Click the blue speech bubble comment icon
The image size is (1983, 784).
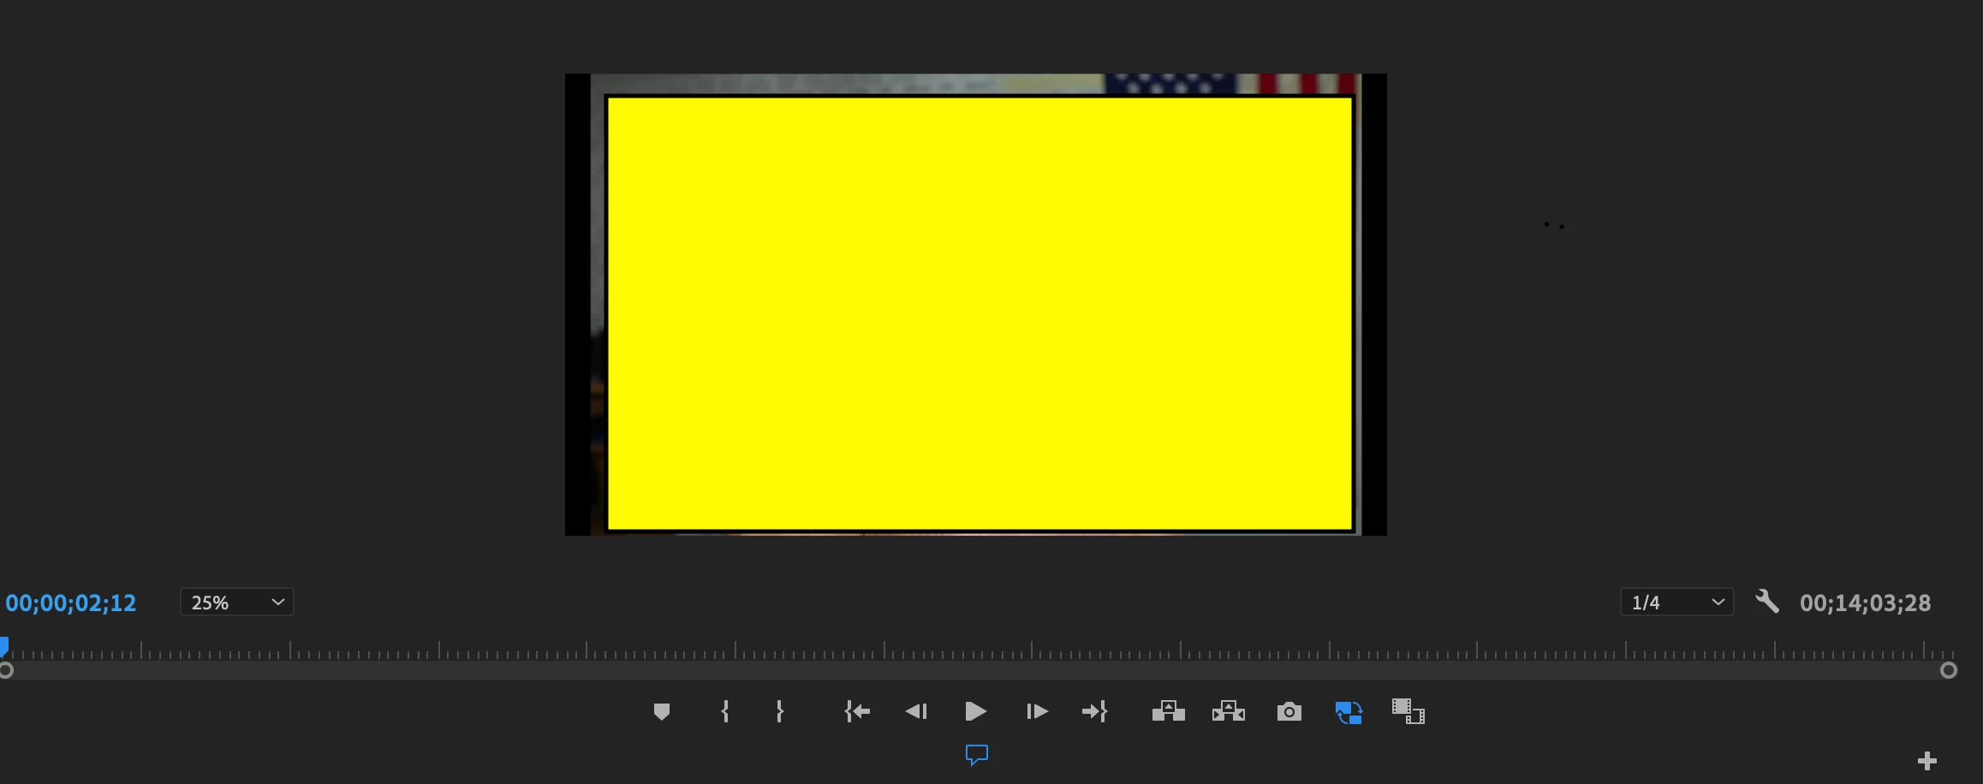coord(976,755)
